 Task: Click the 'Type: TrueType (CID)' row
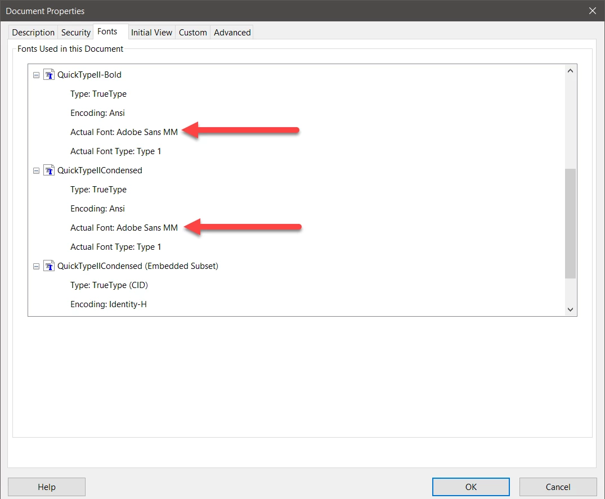(x=109, y=285)
